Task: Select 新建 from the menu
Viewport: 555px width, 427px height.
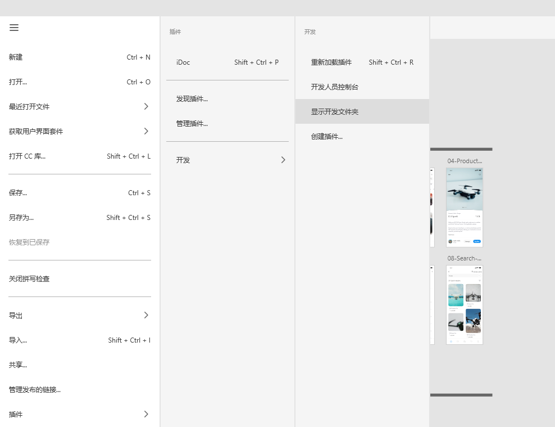Action: coord(16,57)
